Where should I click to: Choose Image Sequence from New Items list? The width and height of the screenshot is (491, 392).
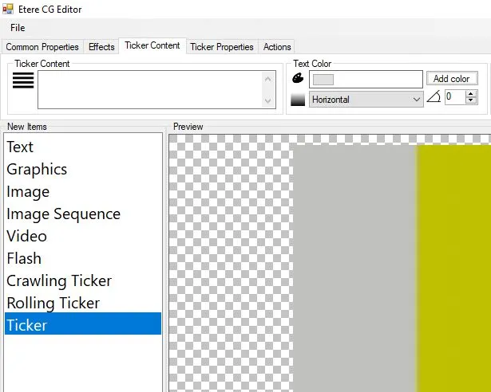(63, 214)
